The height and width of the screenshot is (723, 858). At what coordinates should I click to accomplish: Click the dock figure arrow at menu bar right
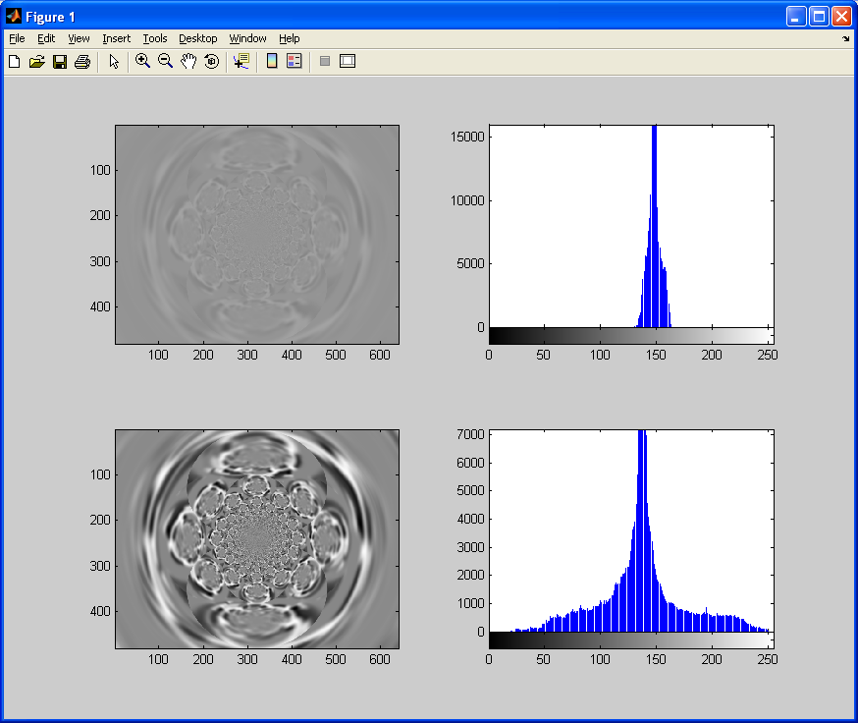click(846, 39)
